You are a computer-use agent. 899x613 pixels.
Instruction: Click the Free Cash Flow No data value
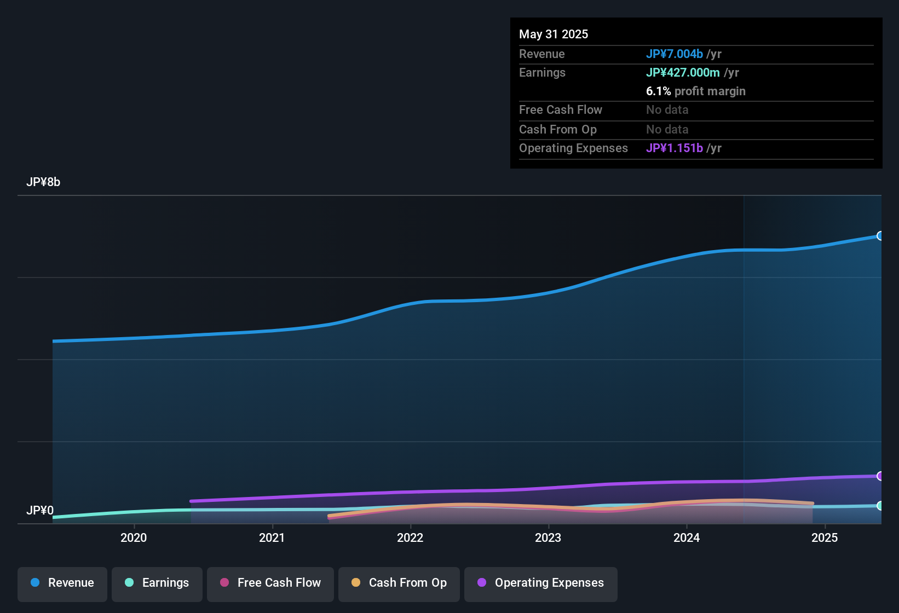click(667, 109)
